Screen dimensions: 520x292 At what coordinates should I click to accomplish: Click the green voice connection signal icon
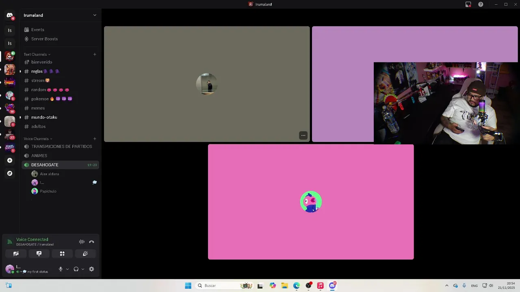(x=10, y=242)
